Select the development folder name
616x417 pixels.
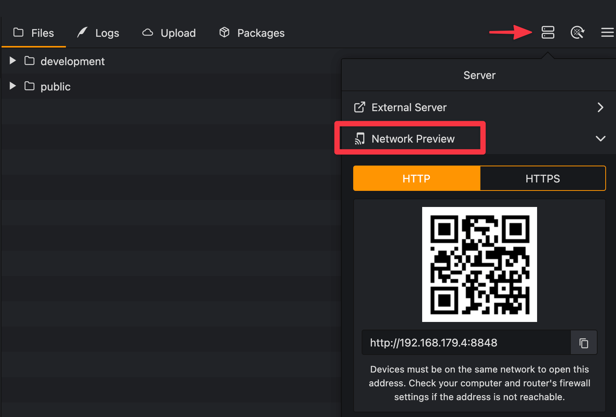(72, 61)
